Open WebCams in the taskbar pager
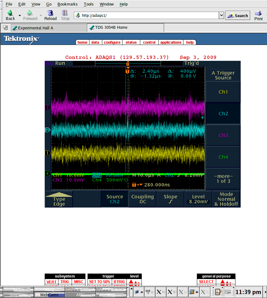Screen dimensions: 267x298 (x=49, y=295)
